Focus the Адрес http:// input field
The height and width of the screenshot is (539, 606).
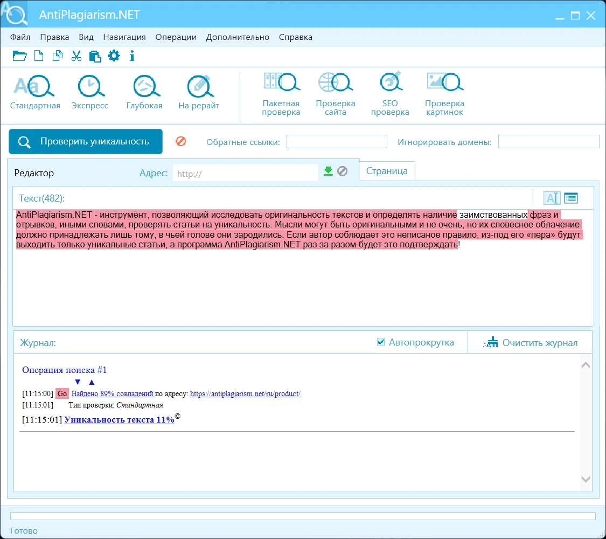click(246, 173)
